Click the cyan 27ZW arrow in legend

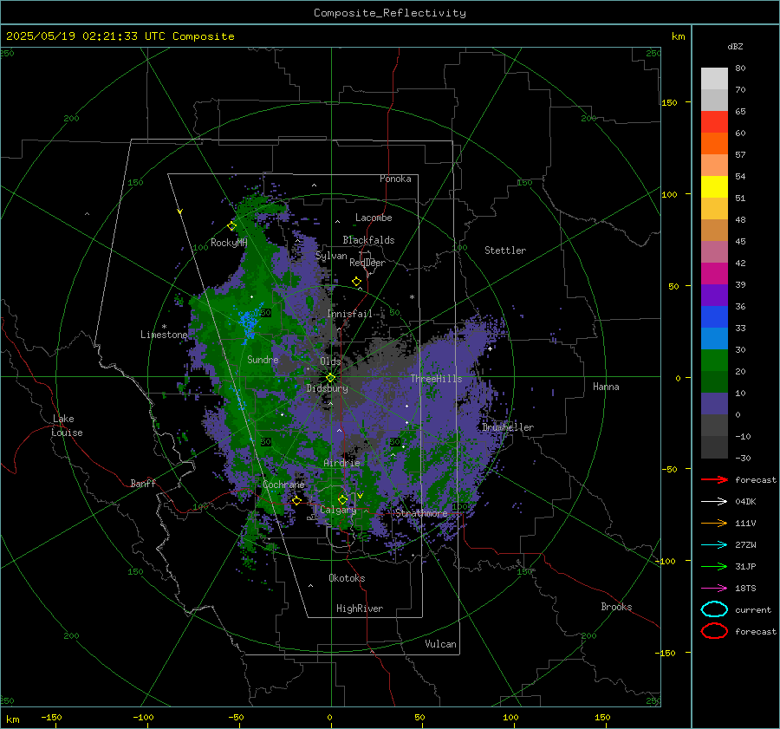click(x=714, y=545)
